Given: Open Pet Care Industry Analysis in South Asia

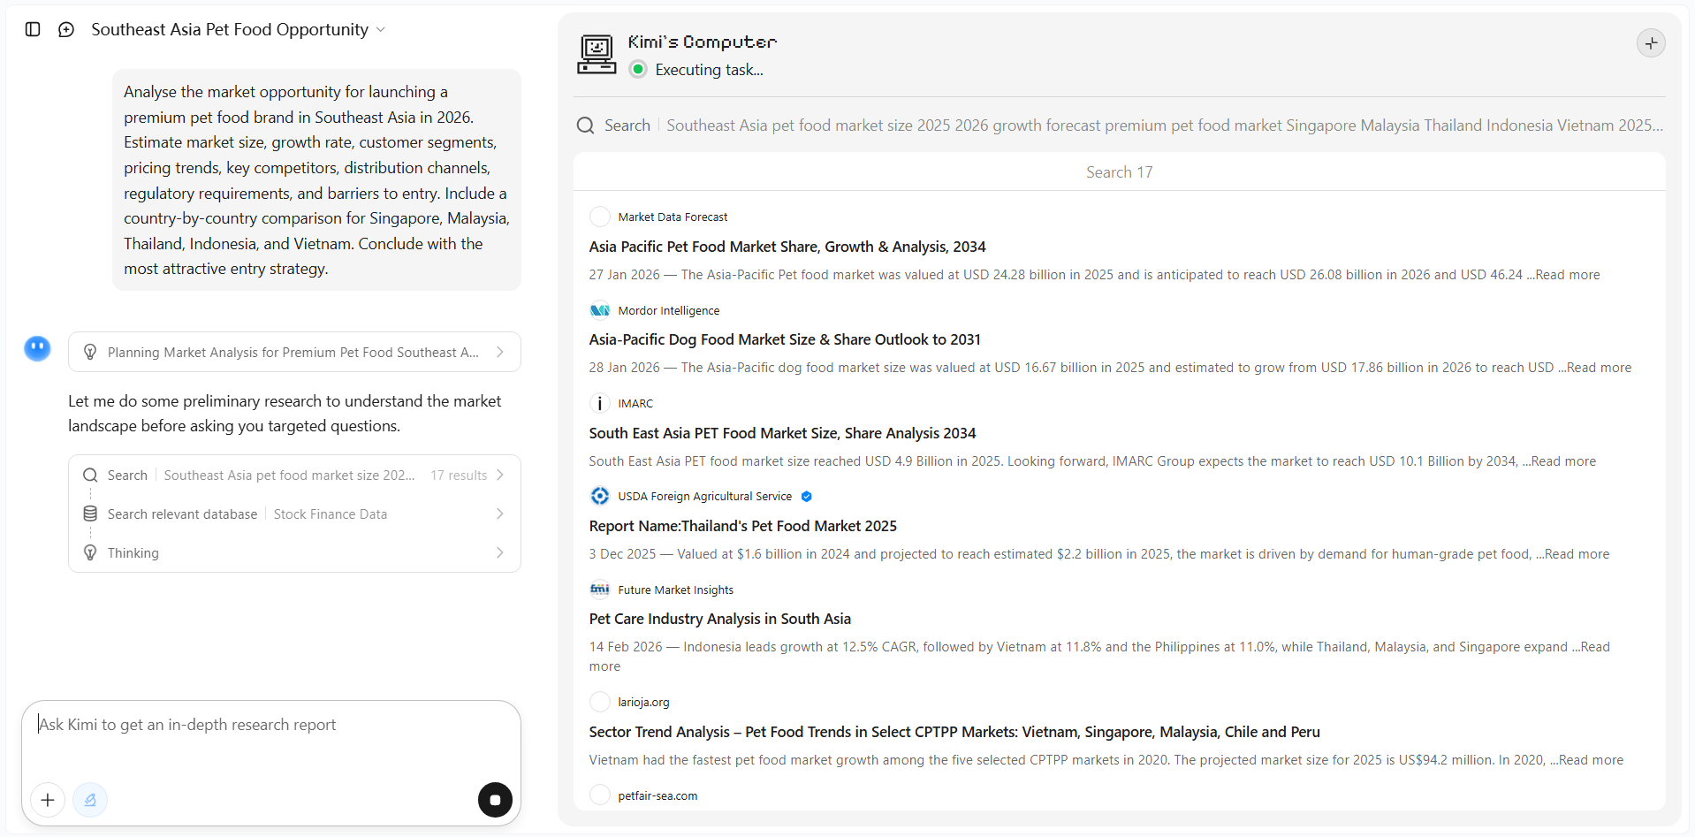Looking at the screenshot, I should coord(720,619).
